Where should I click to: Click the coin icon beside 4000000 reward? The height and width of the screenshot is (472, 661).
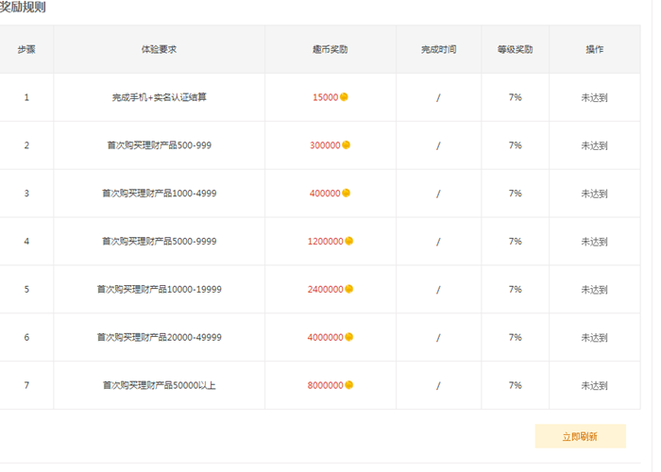click(349, 337)
